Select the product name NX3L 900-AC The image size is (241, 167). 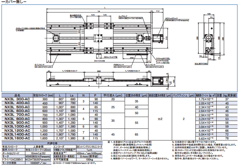click(17, 123)
